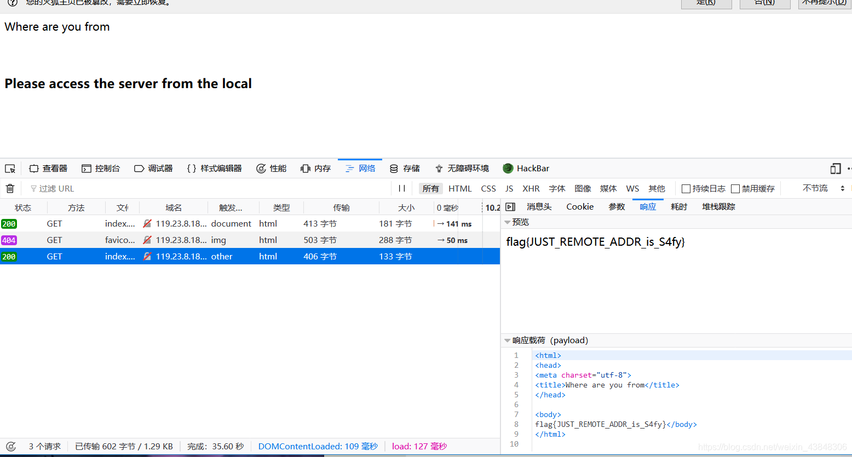Filter requests by Fonts (字体)

click(557, 188)
